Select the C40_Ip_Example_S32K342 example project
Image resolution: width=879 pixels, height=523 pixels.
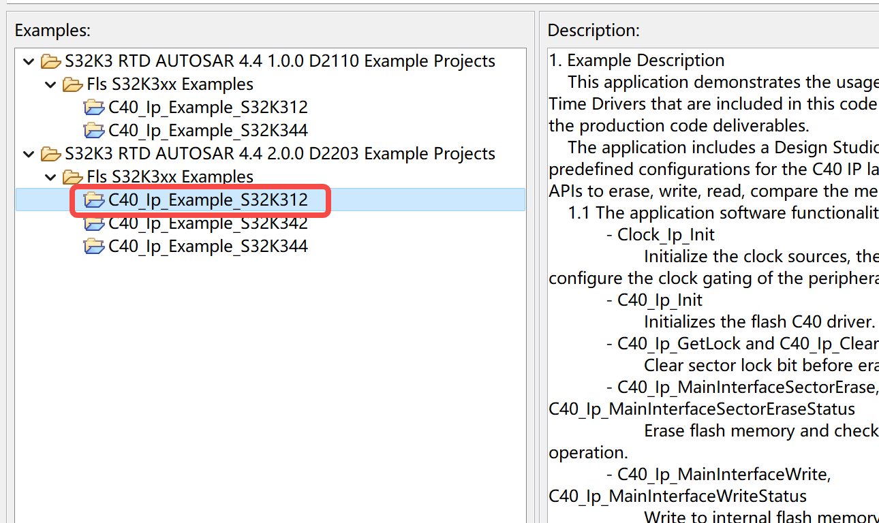[x=208, y=223]
